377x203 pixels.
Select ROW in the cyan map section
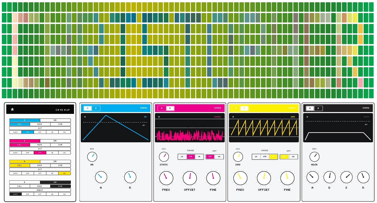40,124
